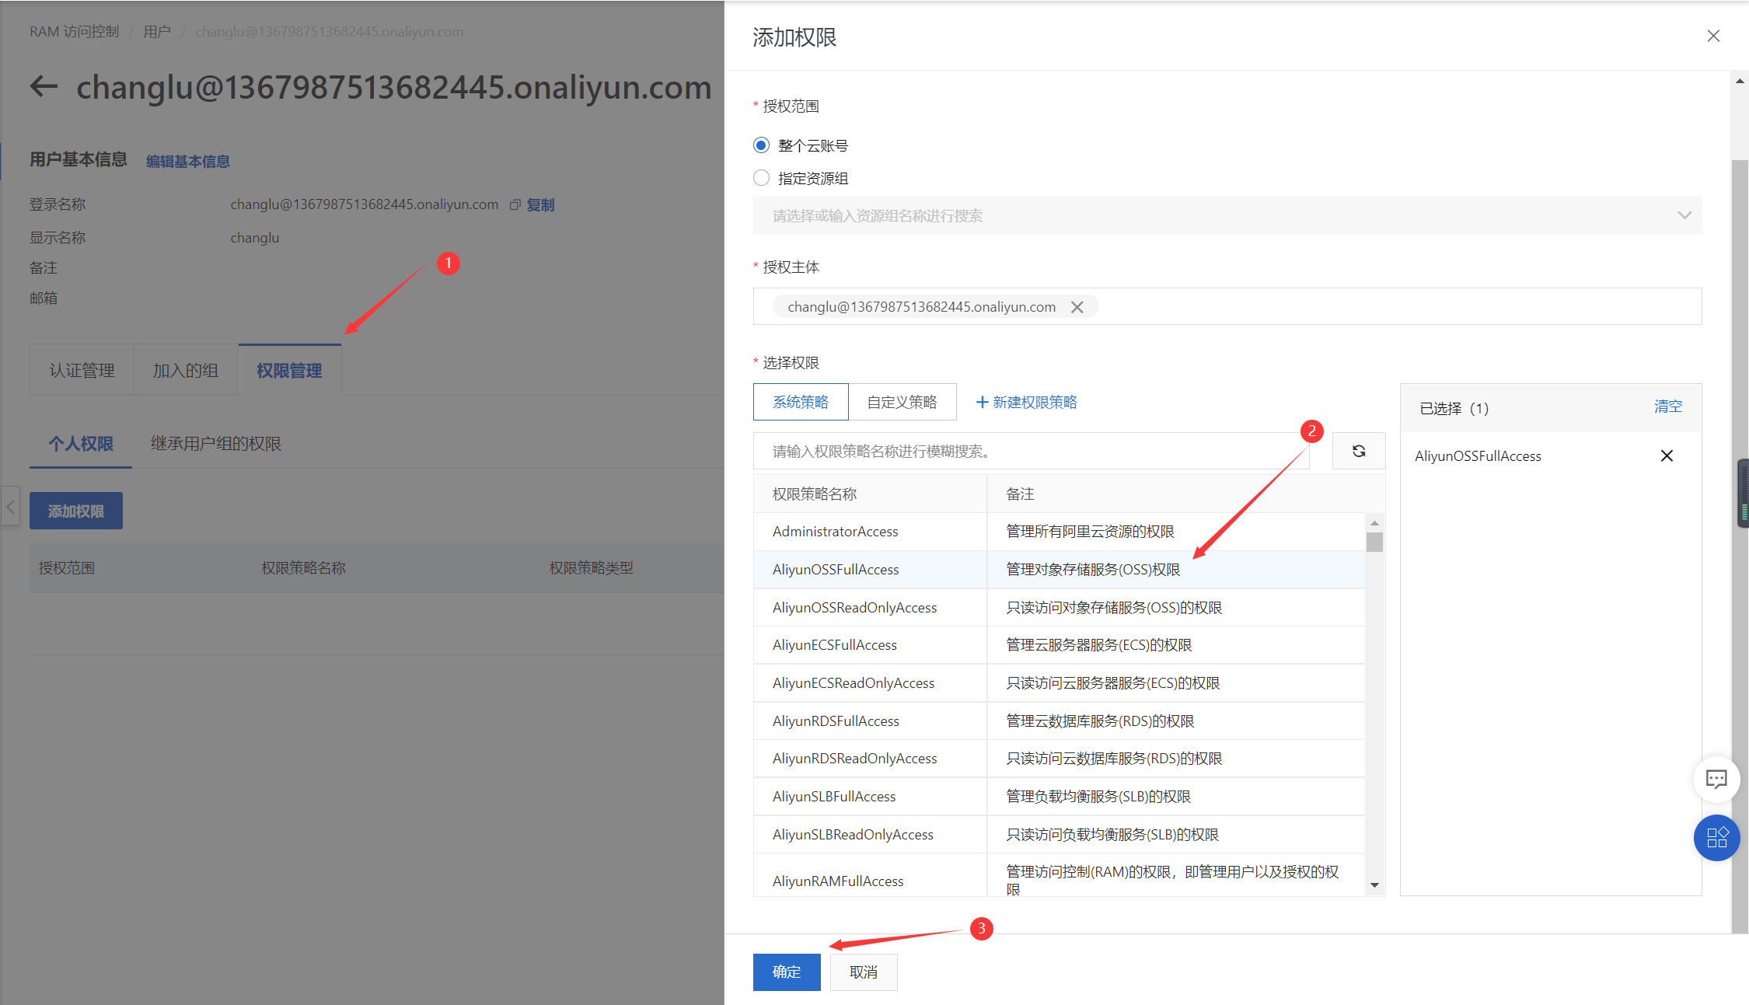Switch to the 认证管理 tab
Screen dimensions: 1749x1005
81,369
